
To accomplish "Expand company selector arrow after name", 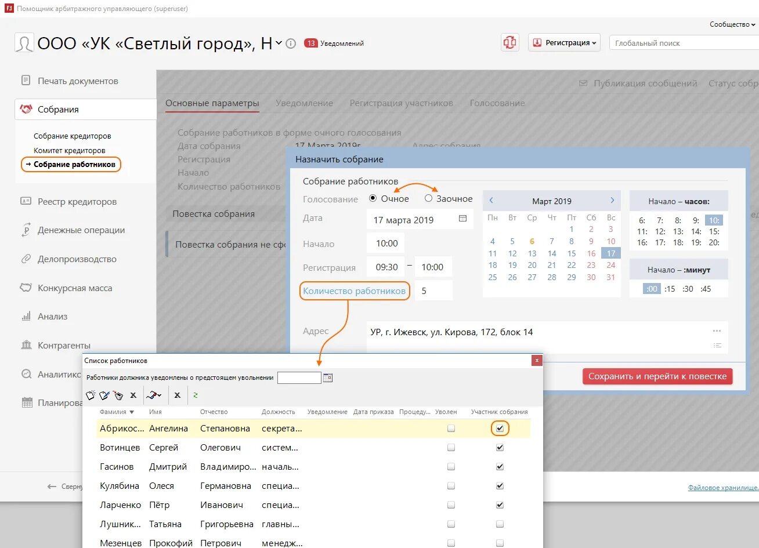I will tap(279, 43).
